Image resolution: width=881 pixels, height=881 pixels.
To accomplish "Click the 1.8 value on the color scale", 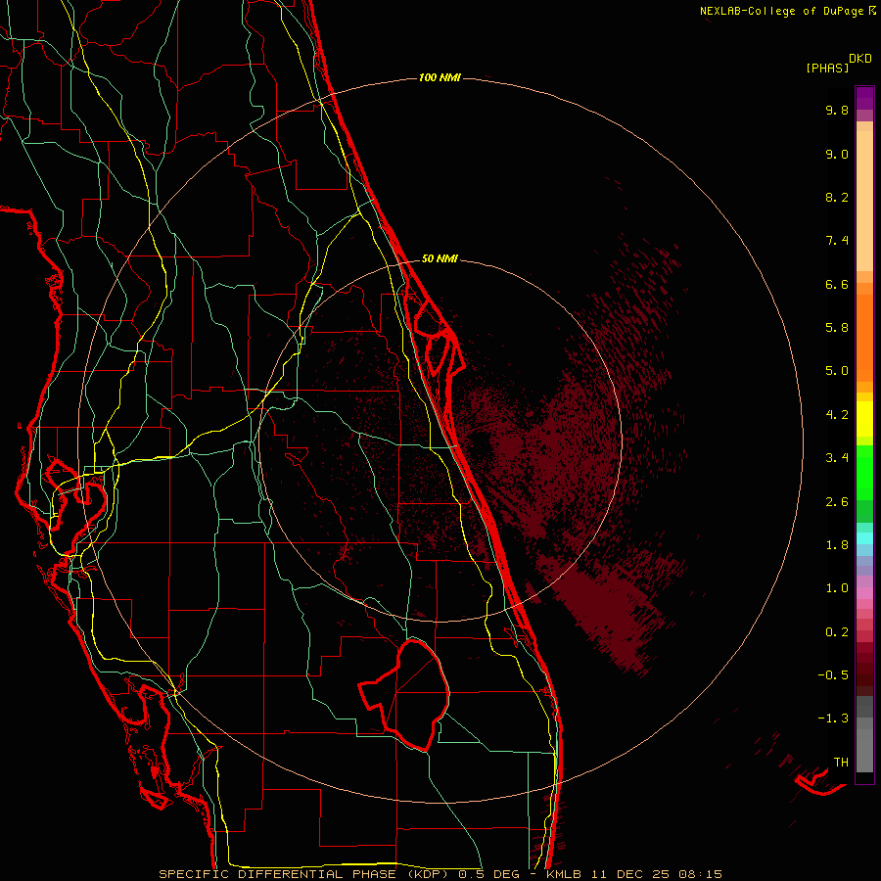I will tap(837, 545).
